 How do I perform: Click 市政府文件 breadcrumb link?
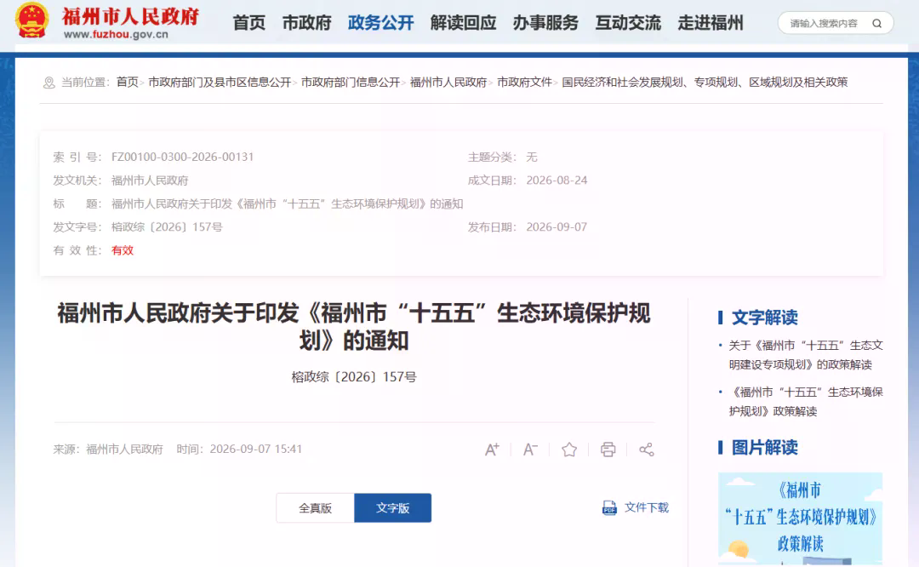tap(524, 82)
